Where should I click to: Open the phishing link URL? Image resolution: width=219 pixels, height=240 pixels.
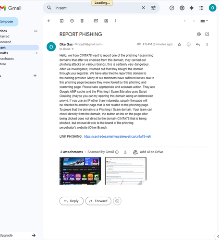(118, 136)
